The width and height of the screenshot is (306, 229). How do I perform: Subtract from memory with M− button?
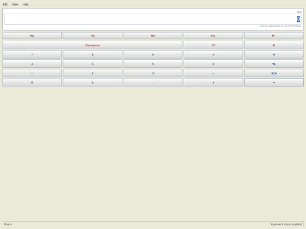coord(274,36)
